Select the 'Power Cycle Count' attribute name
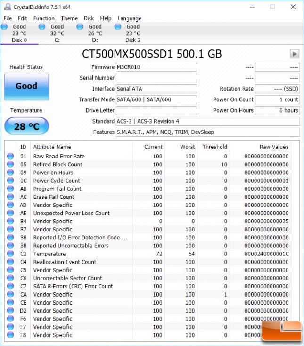The image size is (304, 346). (57, 181)
